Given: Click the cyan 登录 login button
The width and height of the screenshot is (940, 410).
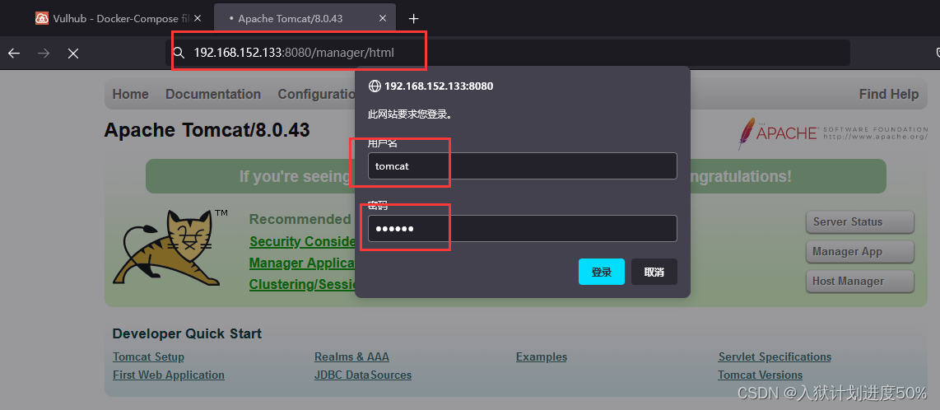Looking at the screenshot, I should tap(602, 272).
